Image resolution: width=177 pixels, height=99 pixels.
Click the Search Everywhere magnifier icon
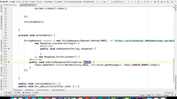172,2
